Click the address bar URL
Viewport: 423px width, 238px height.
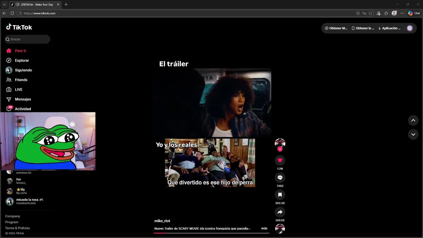39,13
